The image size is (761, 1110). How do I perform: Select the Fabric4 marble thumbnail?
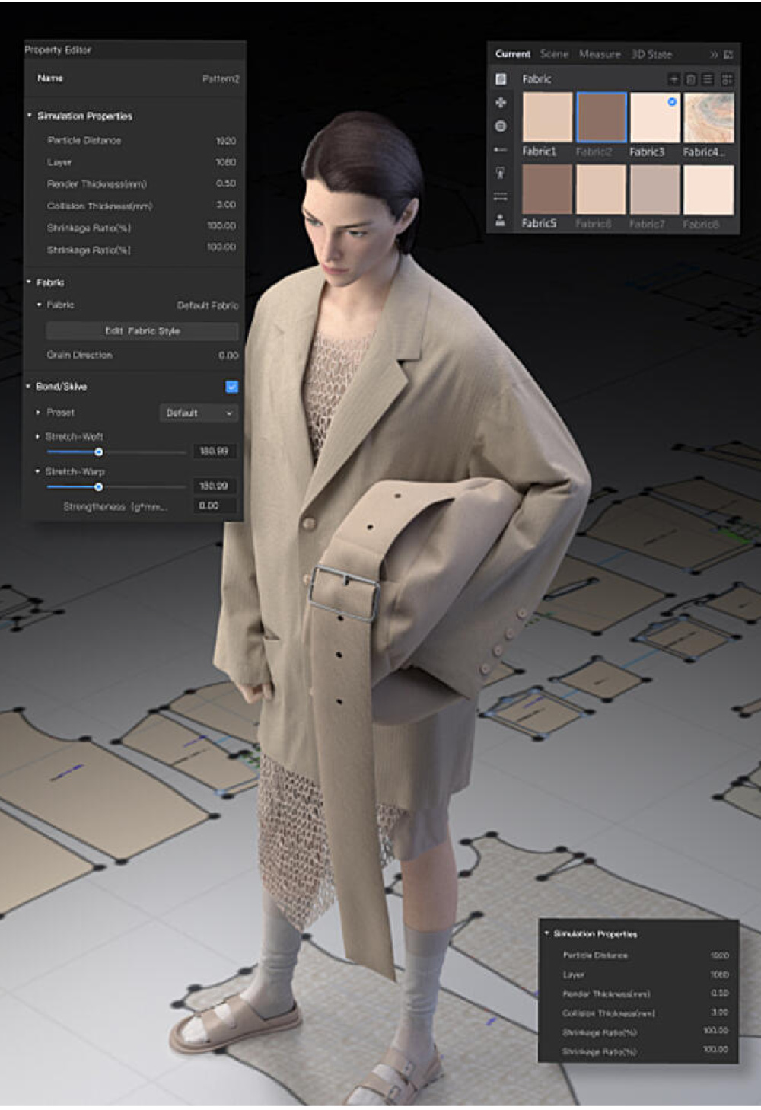[x=708, y=118]
